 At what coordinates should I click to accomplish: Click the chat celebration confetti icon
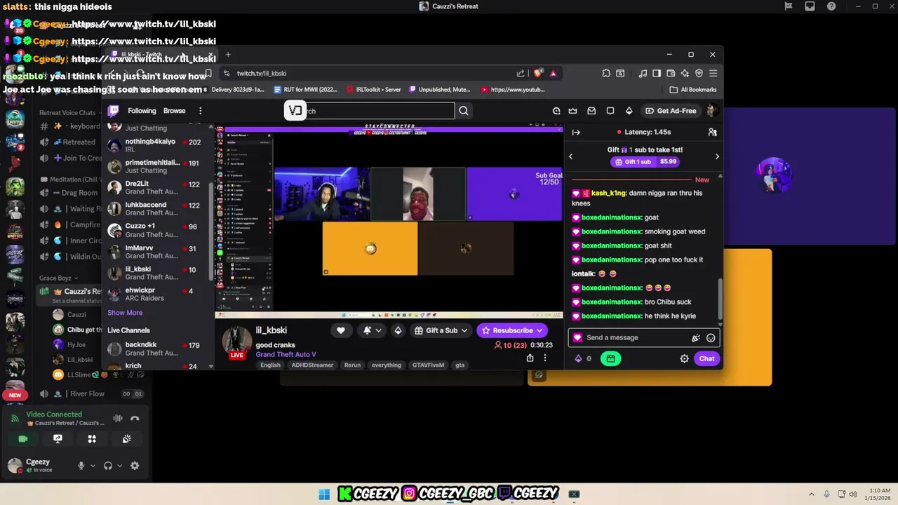point(696,337)
